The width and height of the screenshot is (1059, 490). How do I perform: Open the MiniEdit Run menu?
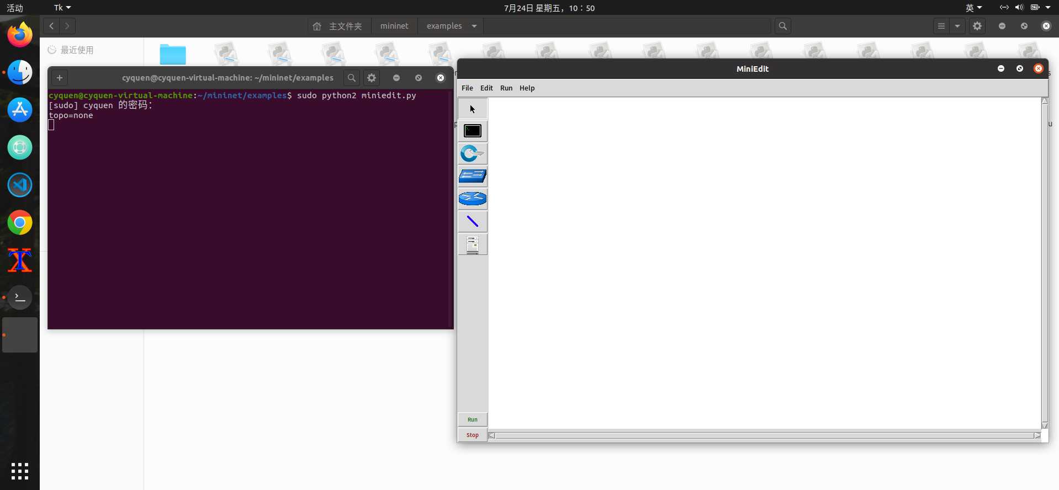pos(506,88)
